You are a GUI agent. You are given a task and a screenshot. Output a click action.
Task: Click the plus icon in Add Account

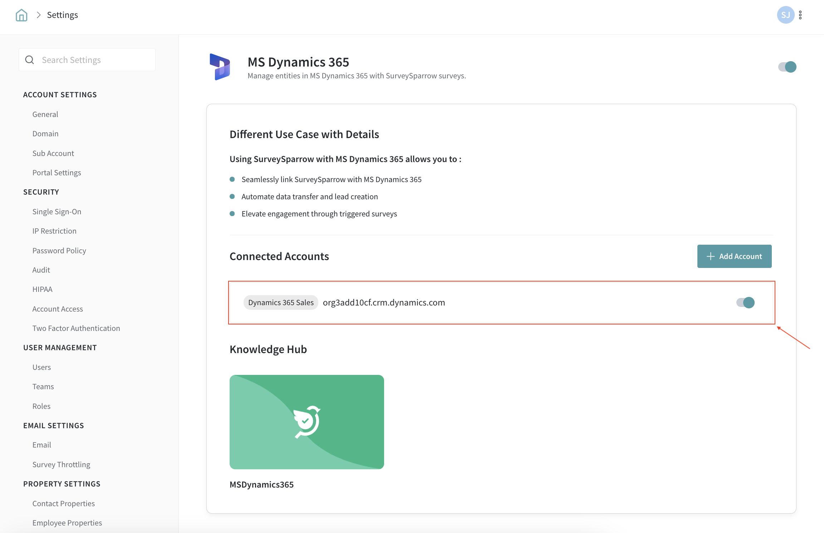click(x=710, y=256)
